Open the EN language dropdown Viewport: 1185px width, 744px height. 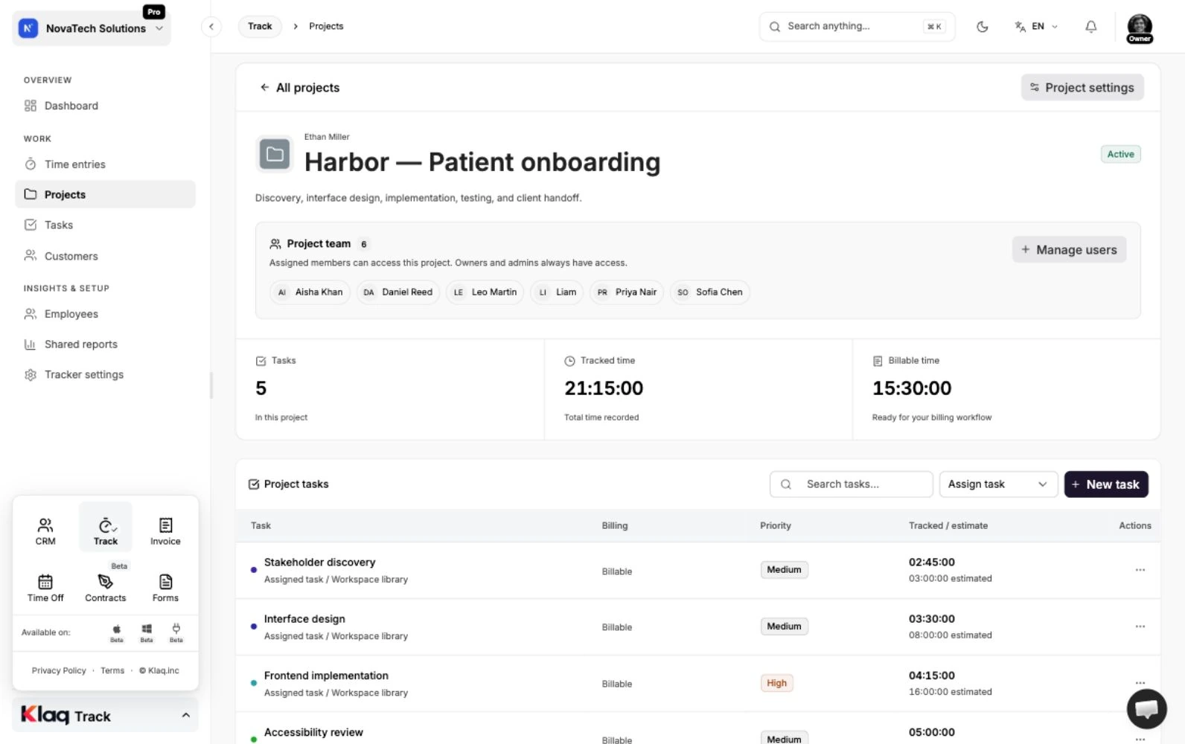(x=1036, y=27)
